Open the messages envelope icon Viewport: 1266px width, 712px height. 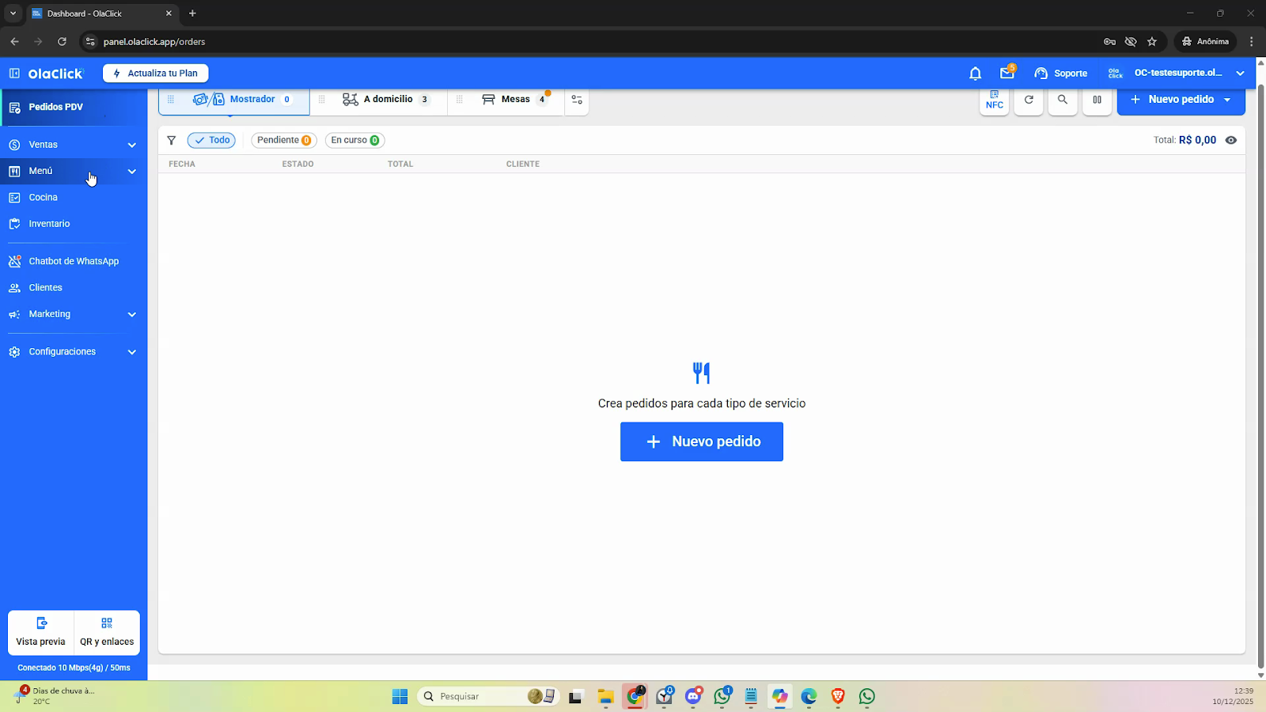[x=1006, y=74]
